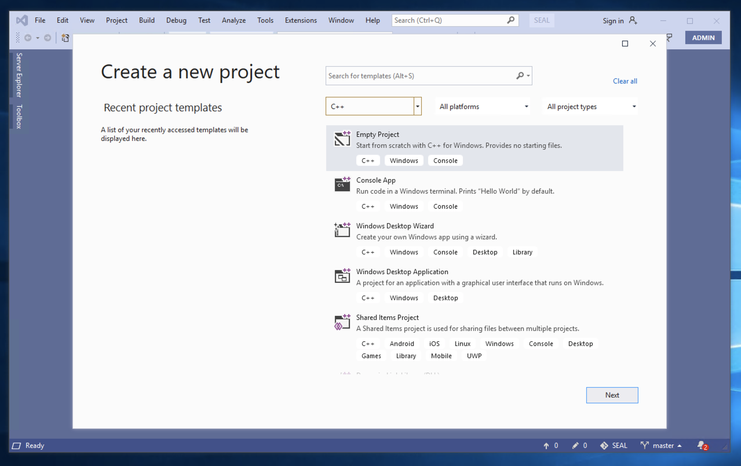Open the Toolbox side tab
The width and height of the screenshot is (741, 466).
19,116
